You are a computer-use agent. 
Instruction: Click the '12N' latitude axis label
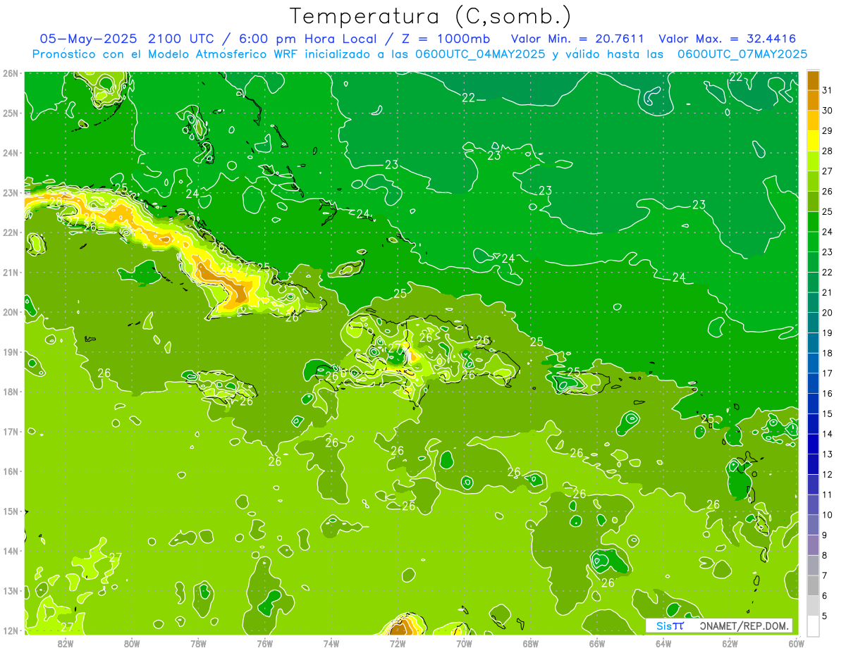11,630
